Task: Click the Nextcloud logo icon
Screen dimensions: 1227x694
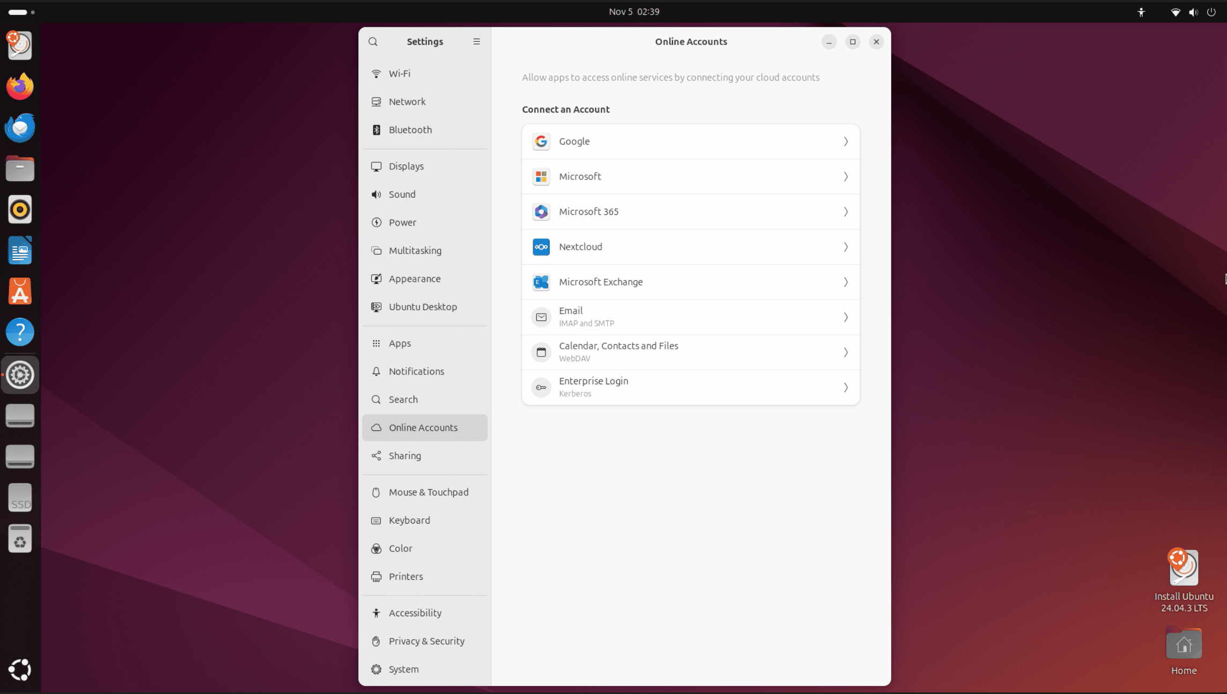Action: pos(541,247)
